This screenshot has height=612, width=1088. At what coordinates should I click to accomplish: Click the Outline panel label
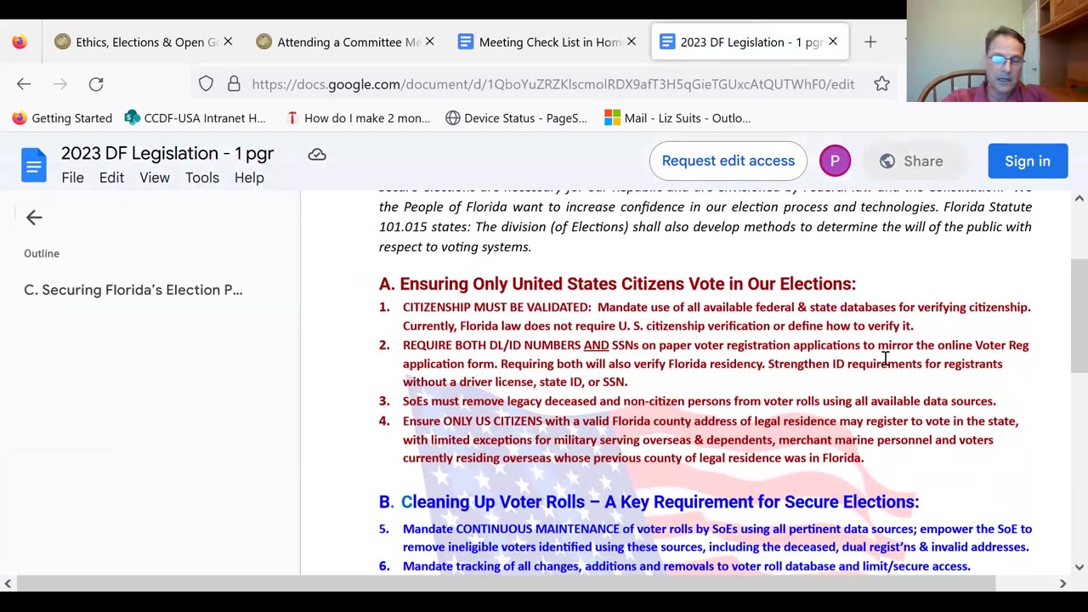(42, 253)
